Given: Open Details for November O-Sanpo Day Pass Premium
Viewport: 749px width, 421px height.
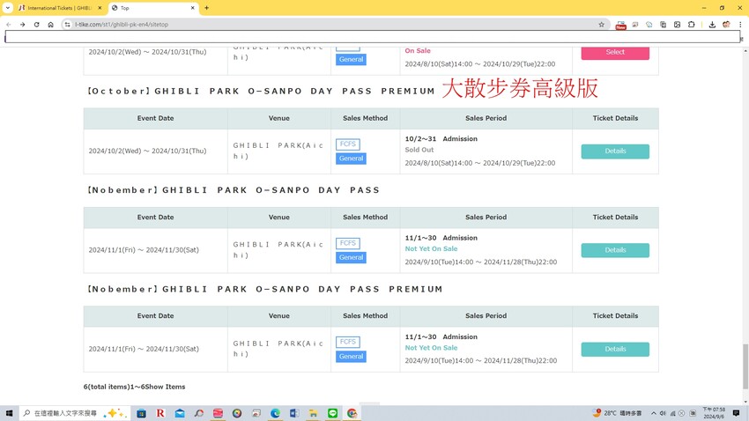Looking at the screenshot, I should [615, 350].
